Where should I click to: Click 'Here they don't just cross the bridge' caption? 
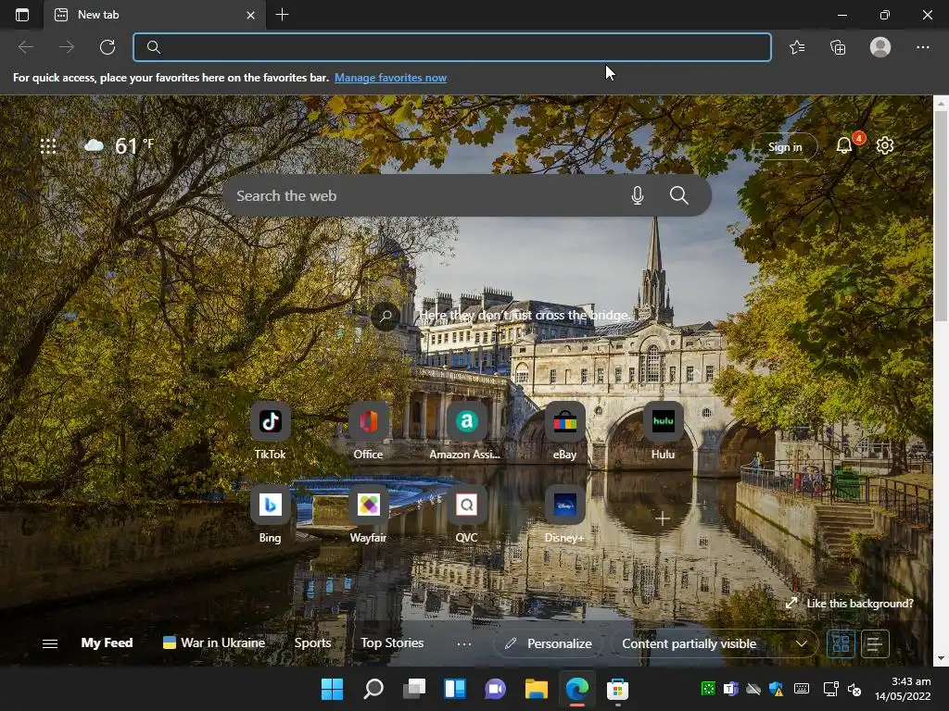tap(525, 315)
